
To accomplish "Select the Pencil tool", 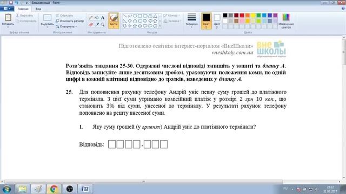I will click(x=90, y=18).
